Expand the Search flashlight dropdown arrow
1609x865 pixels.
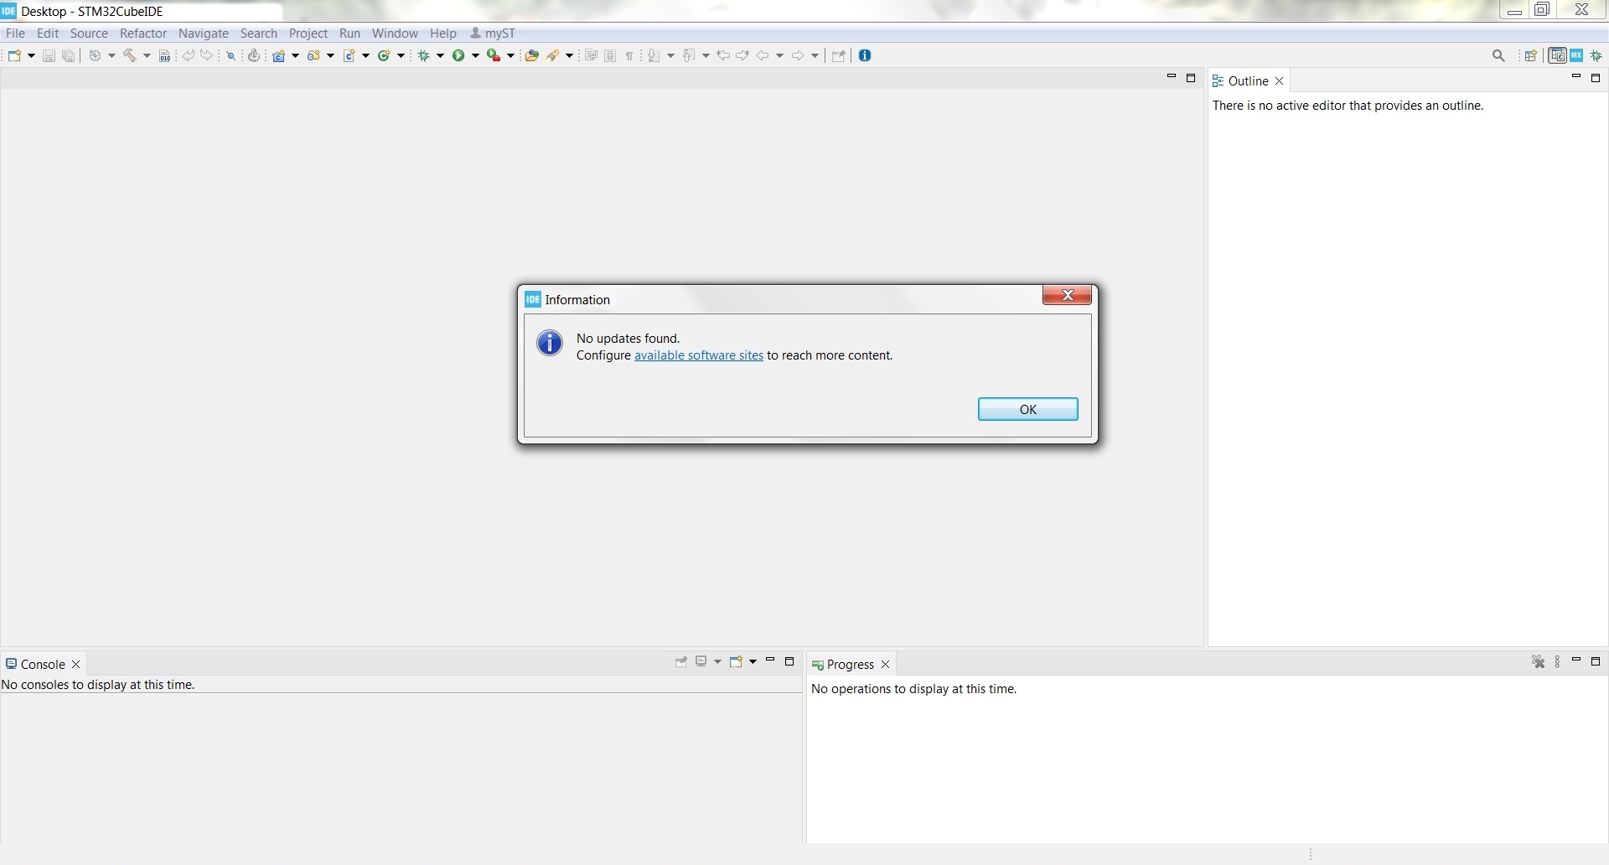coord(570,55)
